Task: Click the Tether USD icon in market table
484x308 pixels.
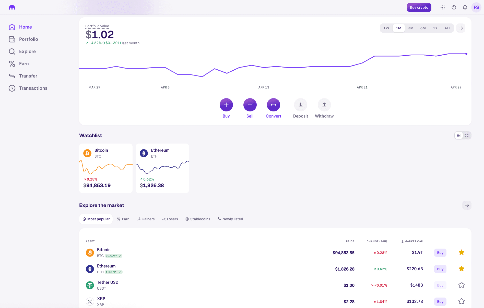Action: click(90, 285)
